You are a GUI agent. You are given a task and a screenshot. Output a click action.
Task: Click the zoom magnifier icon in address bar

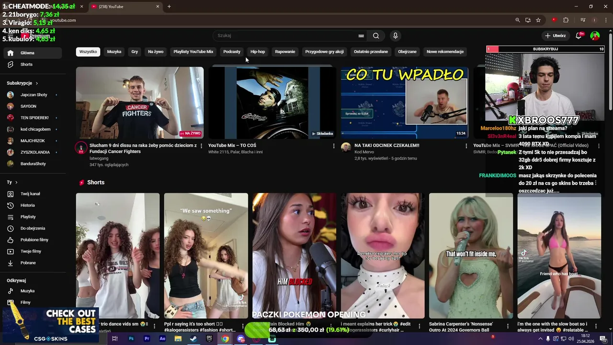[517, 20]
